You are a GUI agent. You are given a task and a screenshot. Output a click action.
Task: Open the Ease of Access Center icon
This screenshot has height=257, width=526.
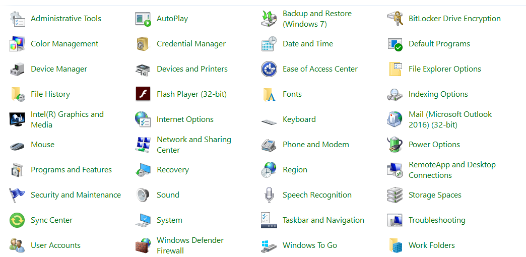269,69
